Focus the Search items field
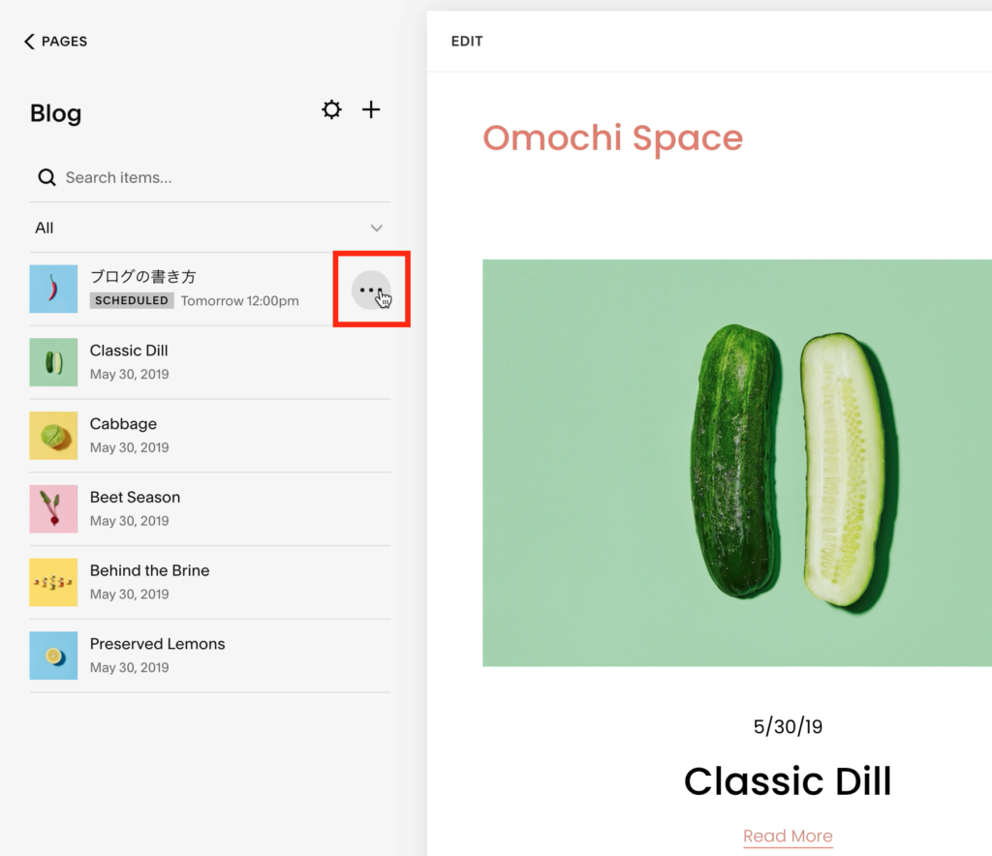 pyautogui.click(x=210, y=177)
